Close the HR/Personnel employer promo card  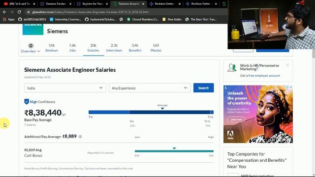click(x=287, y=65)
